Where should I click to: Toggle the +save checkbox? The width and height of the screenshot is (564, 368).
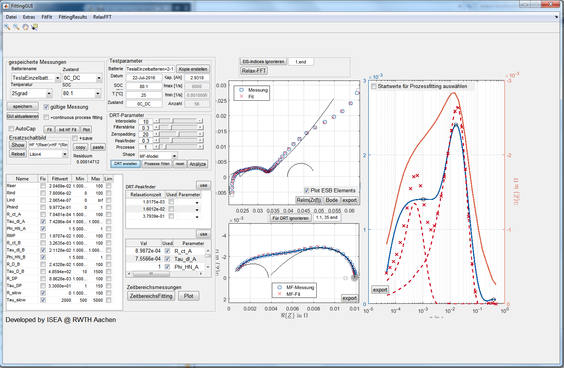coord(75,138)
